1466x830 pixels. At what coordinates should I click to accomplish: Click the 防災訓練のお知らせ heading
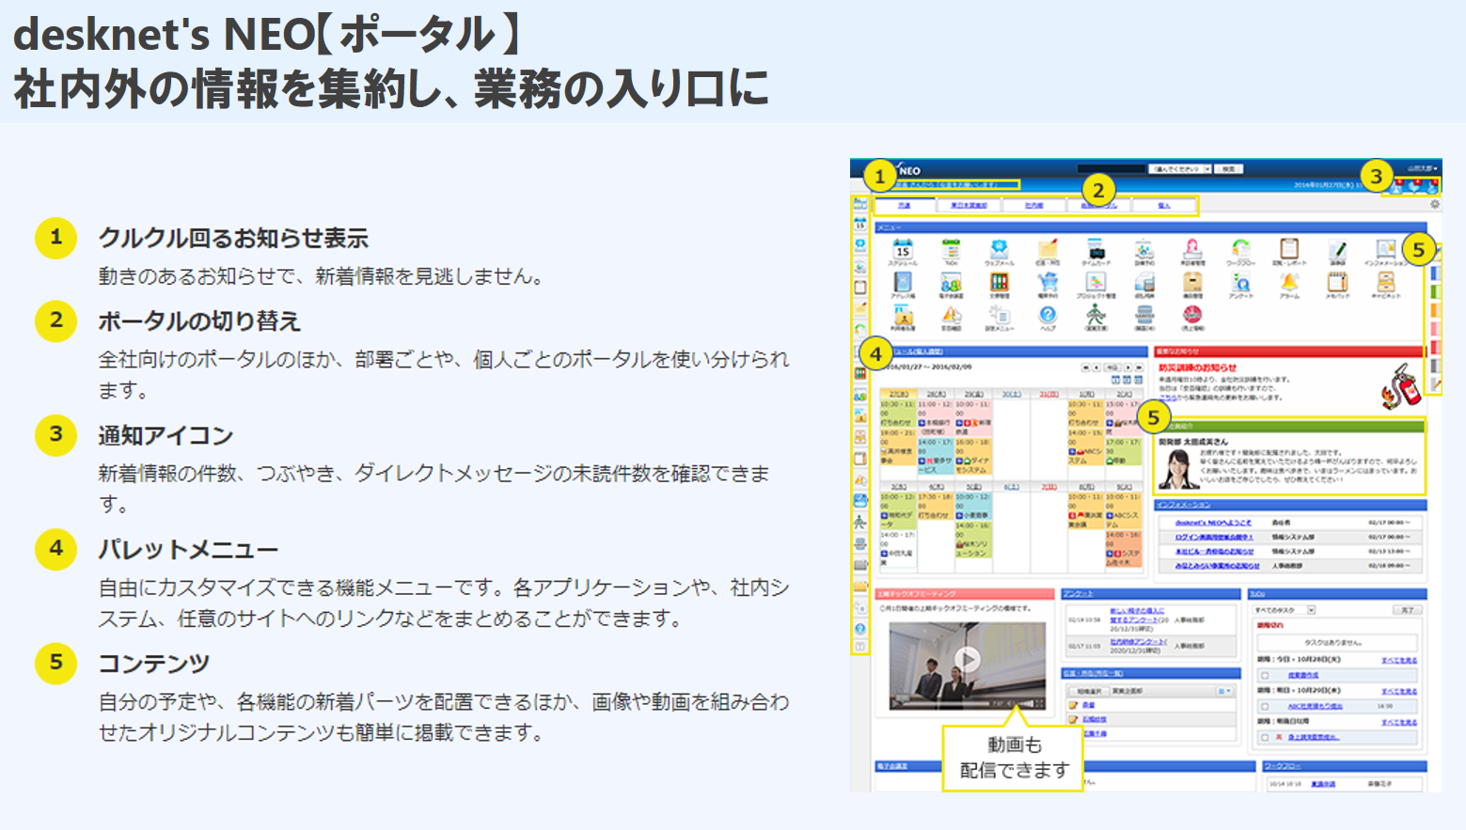pos(1197,368)
